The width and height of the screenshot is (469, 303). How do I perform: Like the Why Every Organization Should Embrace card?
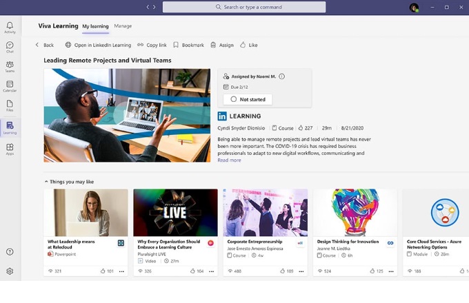point(197,271)
